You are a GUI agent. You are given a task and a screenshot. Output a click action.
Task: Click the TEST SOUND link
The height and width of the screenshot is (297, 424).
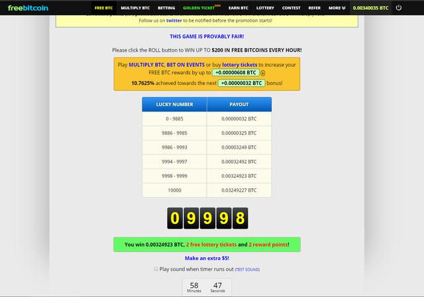click(x=247, y=270)
